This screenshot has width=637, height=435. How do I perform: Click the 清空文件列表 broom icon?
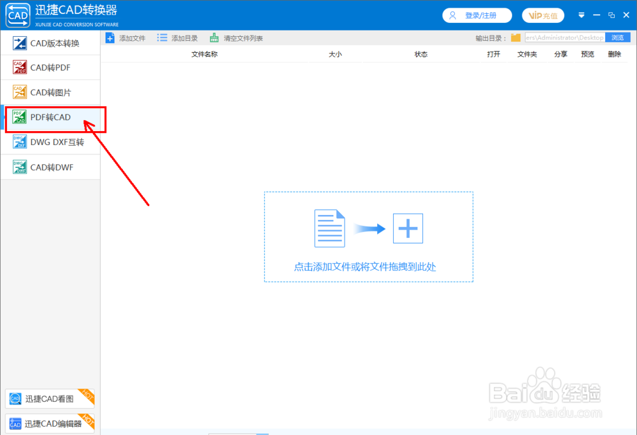coord(214,38)
